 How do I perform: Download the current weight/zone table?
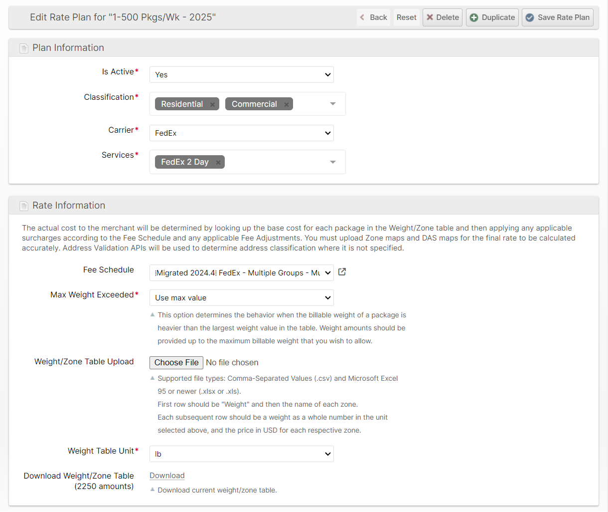pos(167,476)
